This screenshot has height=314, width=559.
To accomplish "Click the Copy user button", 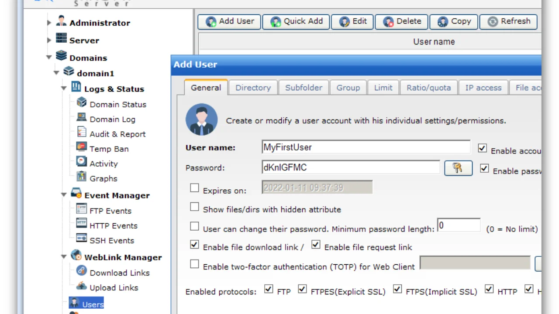I will [x=454, y=21].
